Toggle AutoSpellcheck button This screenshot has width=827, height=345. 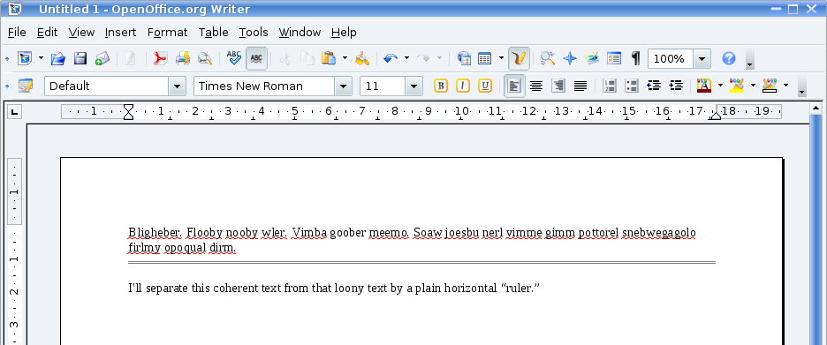pyautogui.click(x=256, y=58)
